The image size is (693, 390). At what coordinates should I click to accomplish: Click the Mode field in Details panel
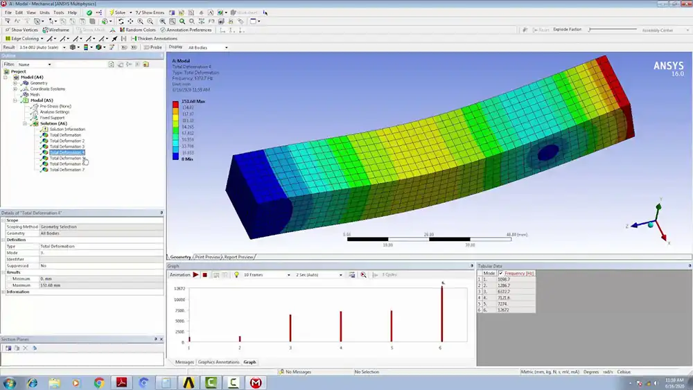101,253
